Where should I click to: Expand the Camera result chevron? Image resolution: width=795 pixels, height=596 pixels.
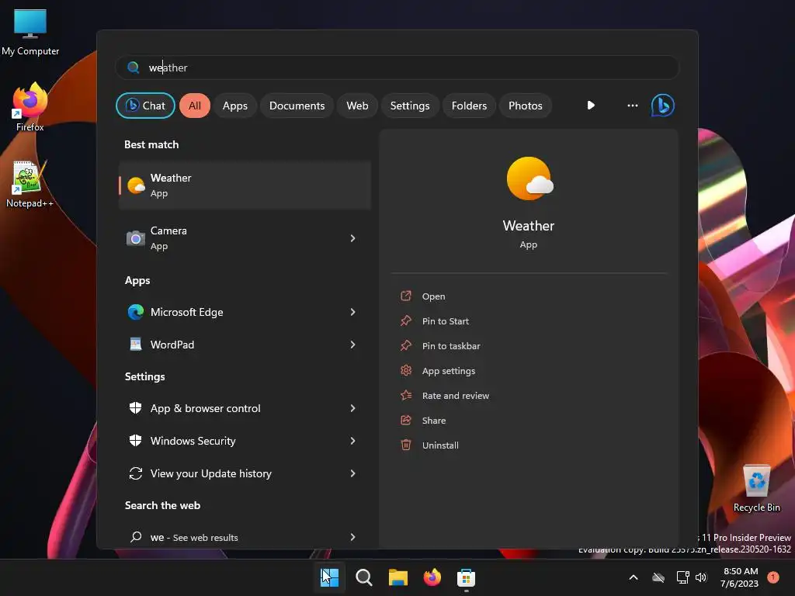click(x=353, y=238)
